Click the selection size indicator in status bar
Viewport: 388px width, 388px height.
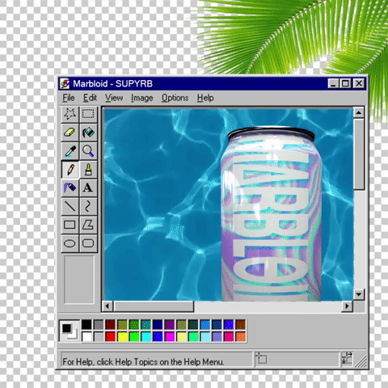[348, 359]
